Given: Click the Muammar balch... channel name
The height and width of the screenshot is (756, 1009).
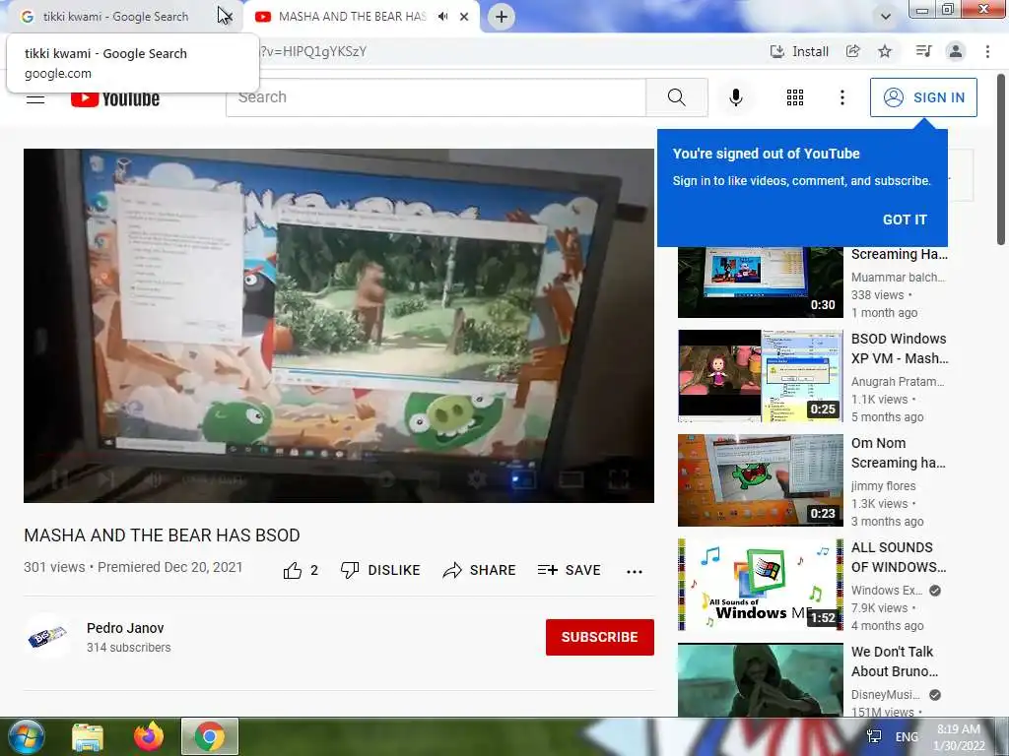Looking at the screenshot, I should pyautogui.click(x=899, y=277).
